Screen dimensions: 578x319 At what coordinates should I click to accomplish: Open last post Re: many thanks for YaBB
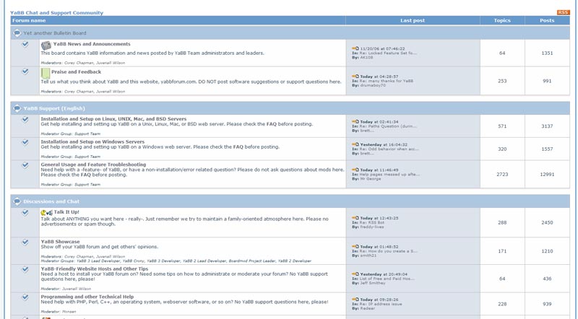coord(387,81)
